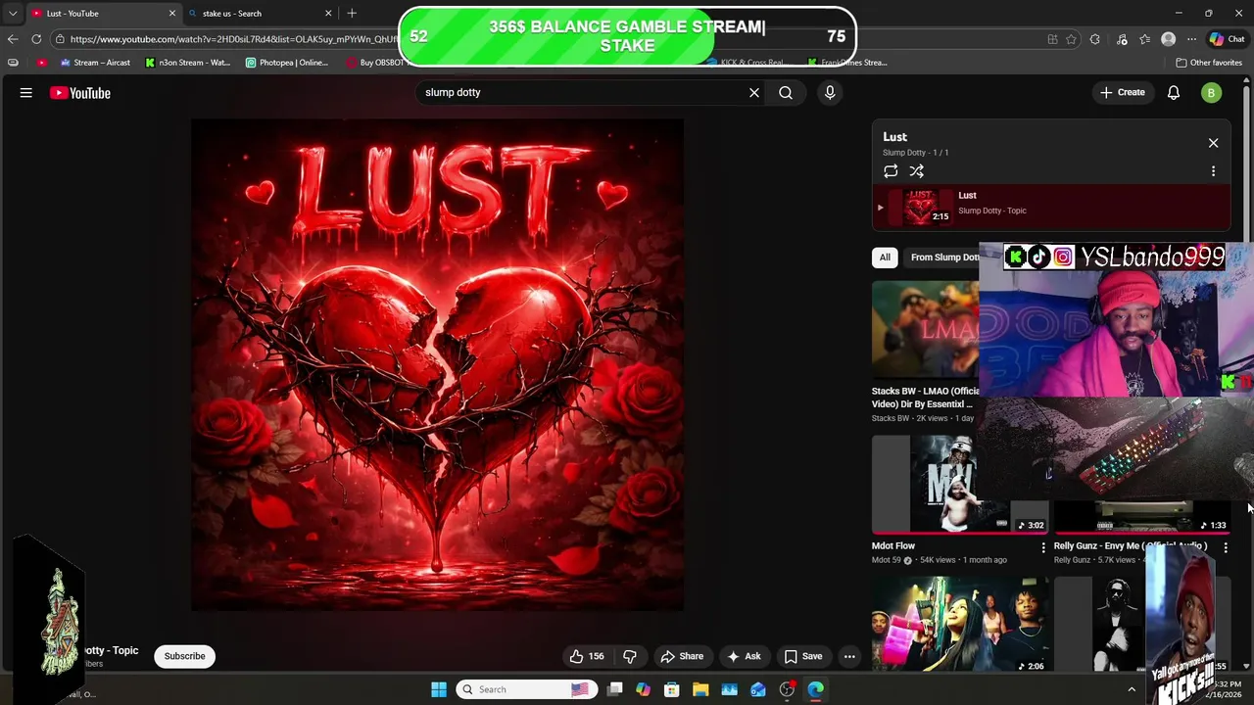Go back in browser history
This screenshot has height=705, width=1254.
pyautogui.click(x=13, y=39)
